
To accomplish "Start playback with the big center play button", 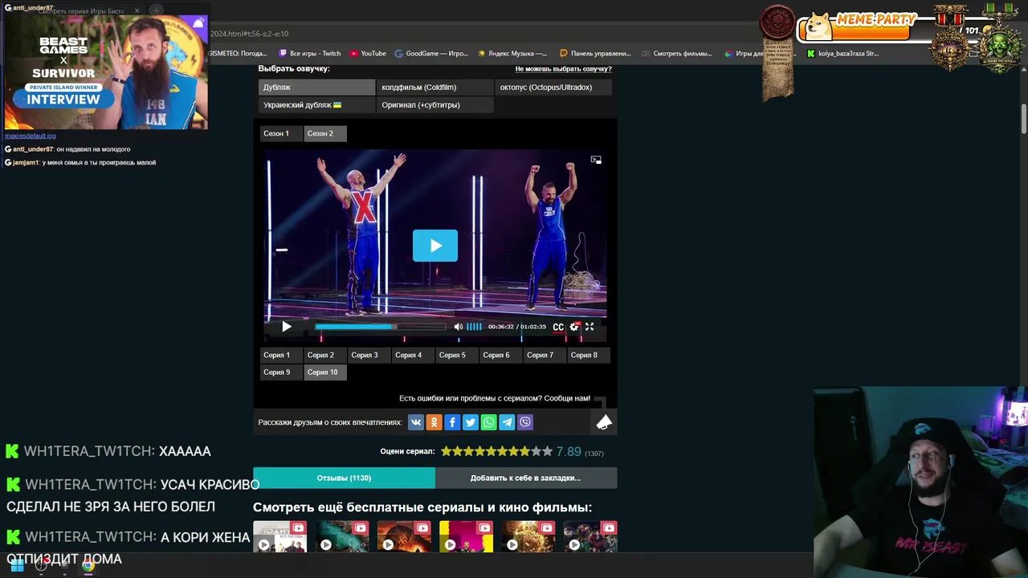I will (x=434, y=246).
